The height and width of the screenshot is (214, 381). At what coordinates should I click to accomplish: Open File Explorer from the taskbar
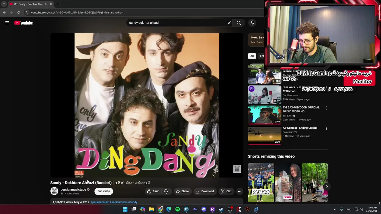151,209
